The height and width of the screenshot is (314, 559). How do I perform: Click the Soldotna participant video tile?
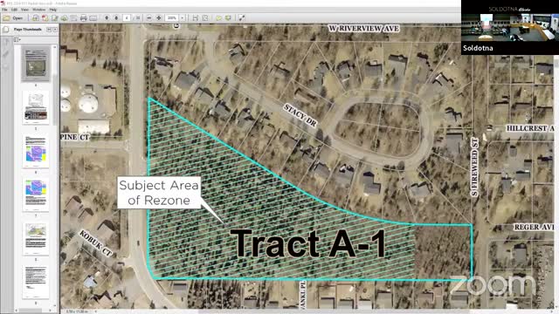tap(510, 27)
